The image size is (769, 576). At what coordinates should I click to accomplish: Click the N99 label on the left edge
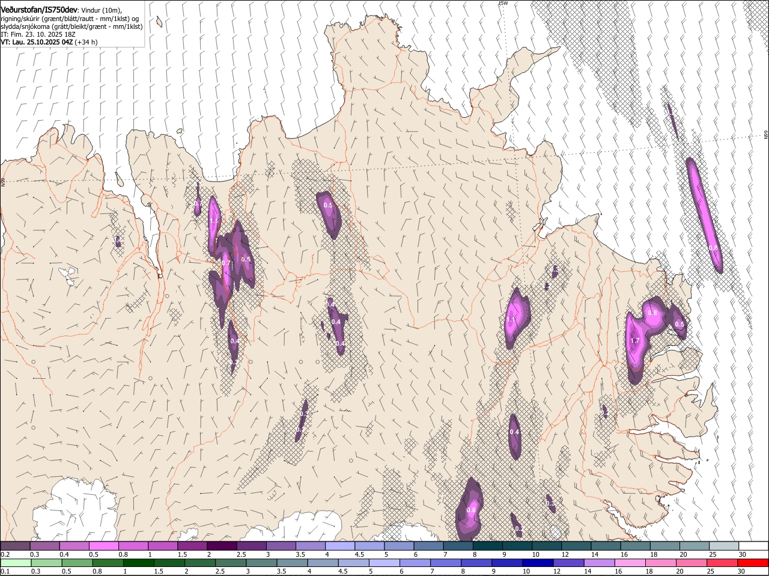[3, 181]
